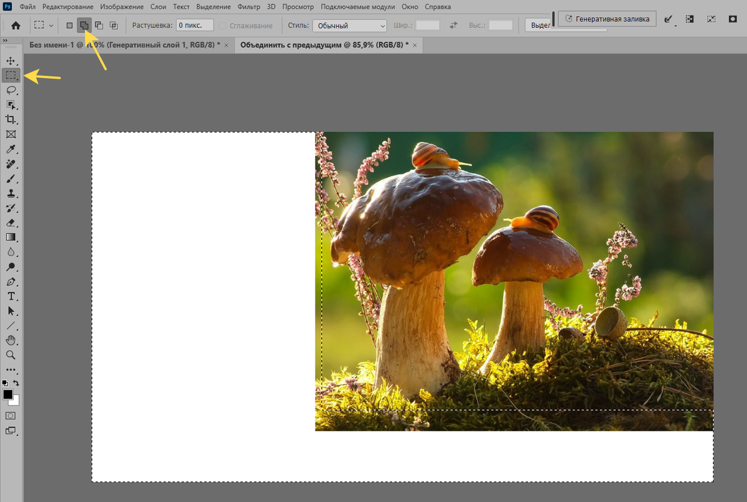Click the Растушевка feather input field
Viewport: 747px width, 502px height.
pyautogui.click(x=195, y=26)
